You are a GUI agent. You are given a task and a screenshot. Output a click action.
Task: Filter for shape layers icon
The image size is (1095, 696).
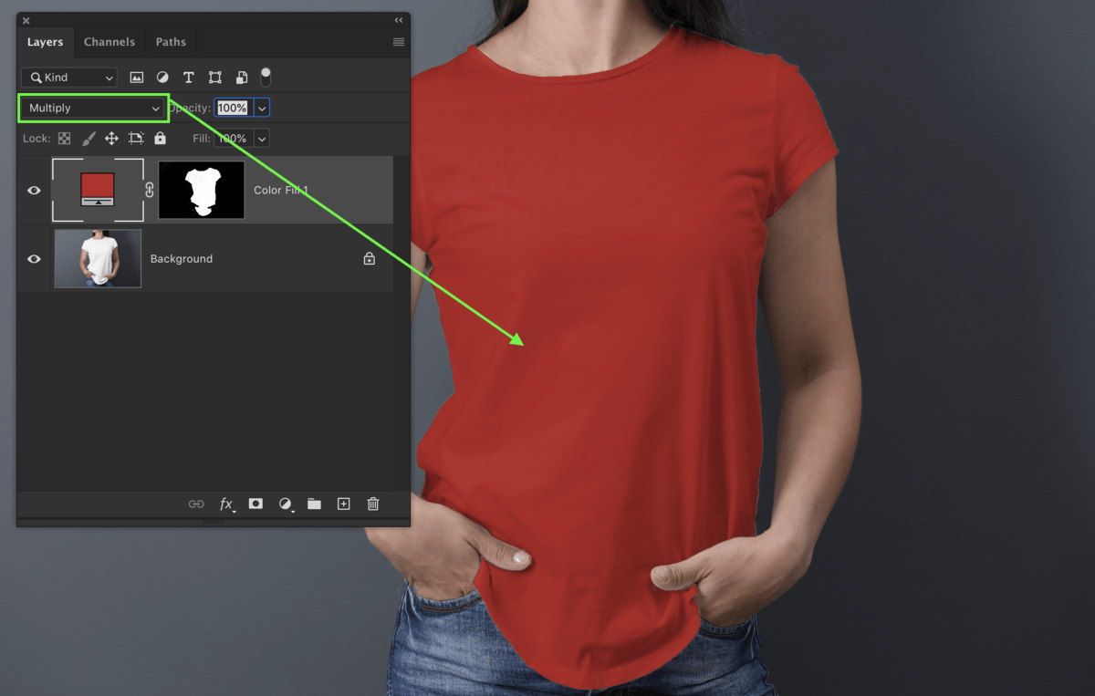[x=215, y=78]
